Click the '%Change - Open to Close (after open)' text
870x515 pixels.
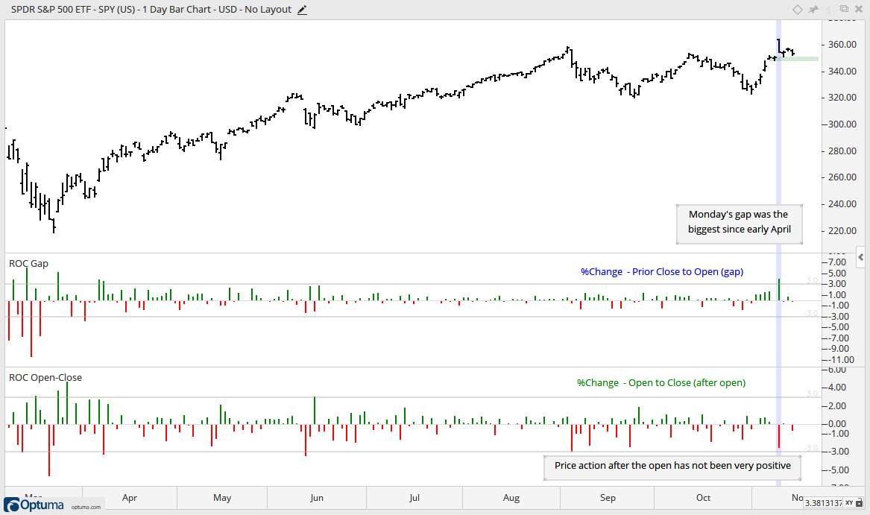661,383
